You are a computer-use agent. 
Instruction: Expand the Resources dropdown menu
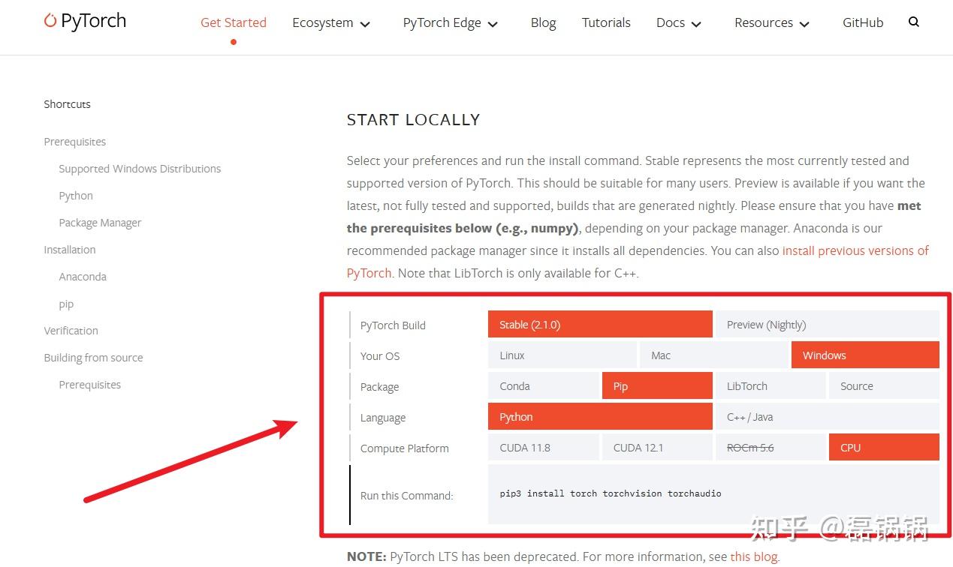pyautogui.click(x=772, y=22)
